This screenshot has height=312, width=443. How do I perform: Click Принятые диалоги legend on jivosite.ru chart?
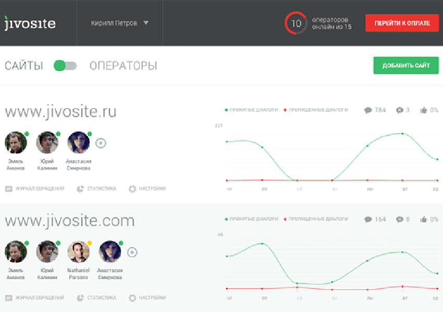pos(251,110)
